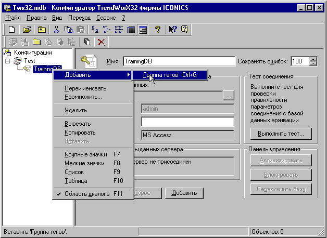The width and height of the screenshot is (327, 238).
Task: Click the Test configuration tree icon
Action: [18, 61]
